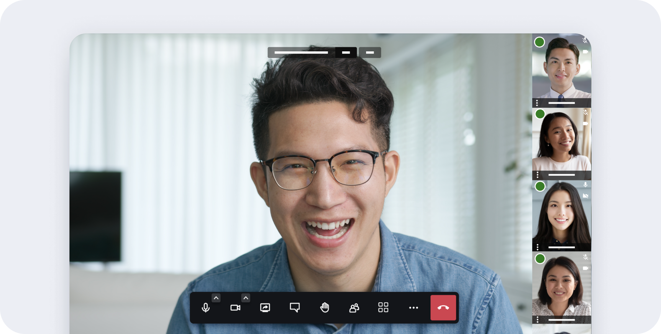Screen dimensions: 661x334
Task: Click the green status dot on the white-top woman's thumbnail
Action: [540, 114]
